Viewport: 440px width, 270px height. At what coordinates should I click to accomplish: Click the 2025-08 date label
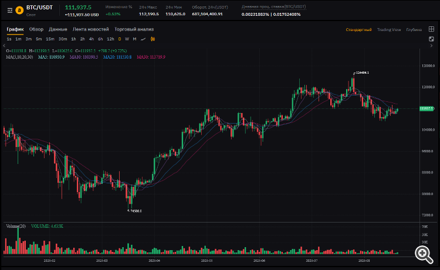point(364,261)
